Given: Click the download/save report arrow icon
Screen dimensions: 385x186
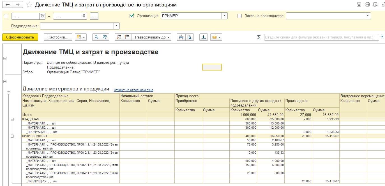Looking at the screenshot, I should 204,37.
